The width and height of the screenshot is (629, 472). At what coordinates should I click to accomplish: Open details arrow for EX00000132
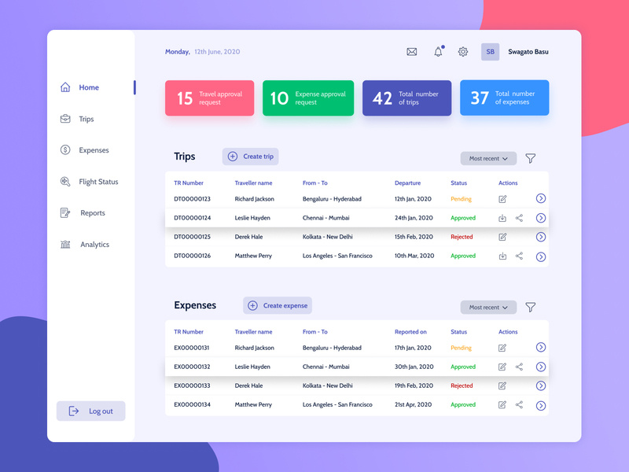click(x=541, y=367)
